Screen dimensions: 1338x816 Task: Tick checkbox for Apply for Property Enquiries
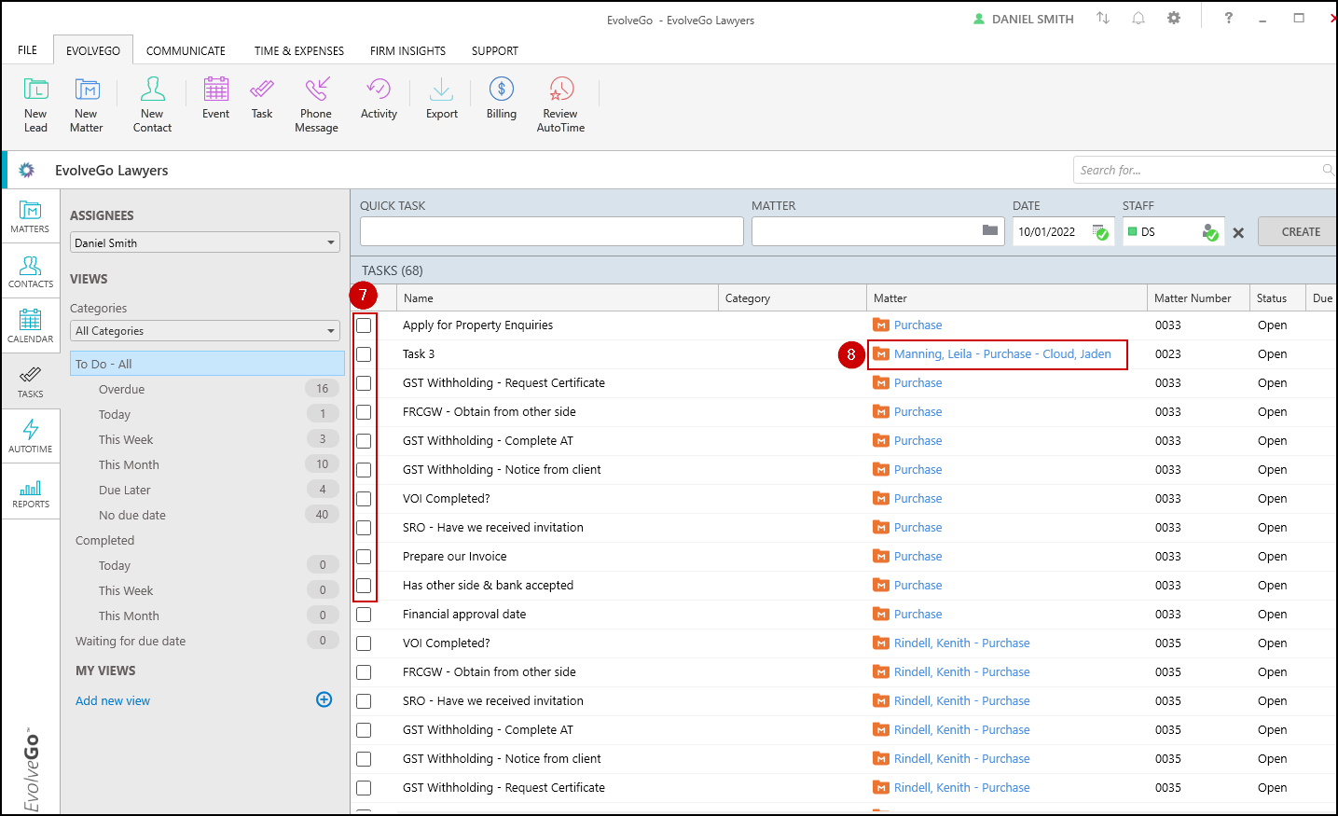[364, 325]
